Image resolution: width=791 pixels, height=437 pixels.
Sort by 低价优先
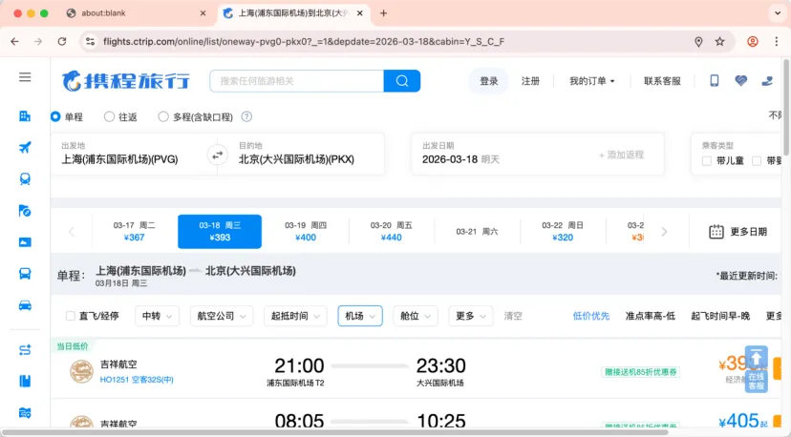[x=591, y=316]
